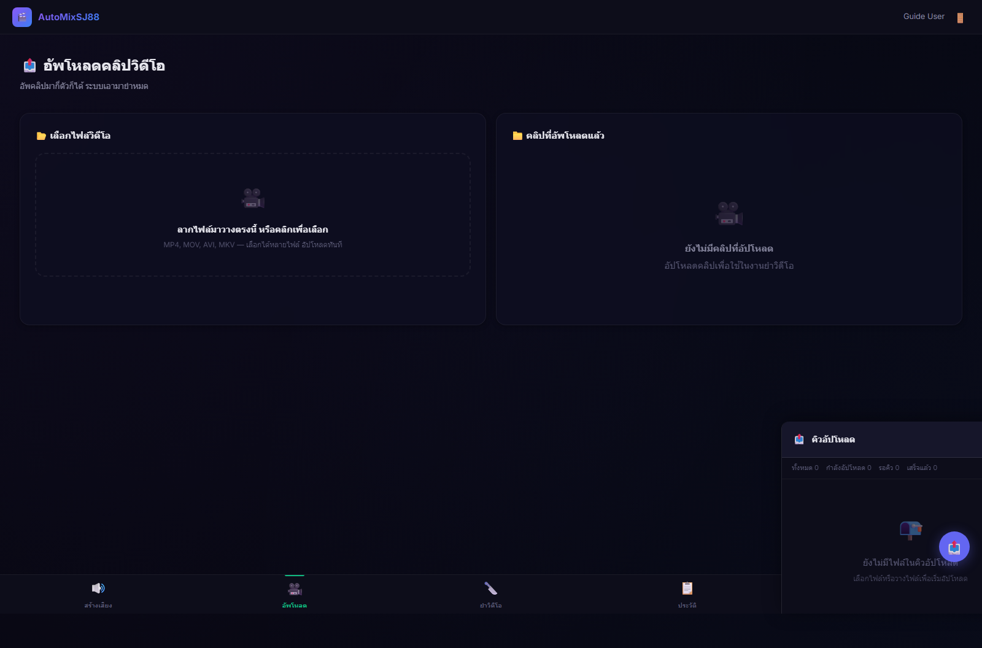
Task: Click the folder icon next to คลิปที่อัพโหลดแล้ว
Action: 517,136
